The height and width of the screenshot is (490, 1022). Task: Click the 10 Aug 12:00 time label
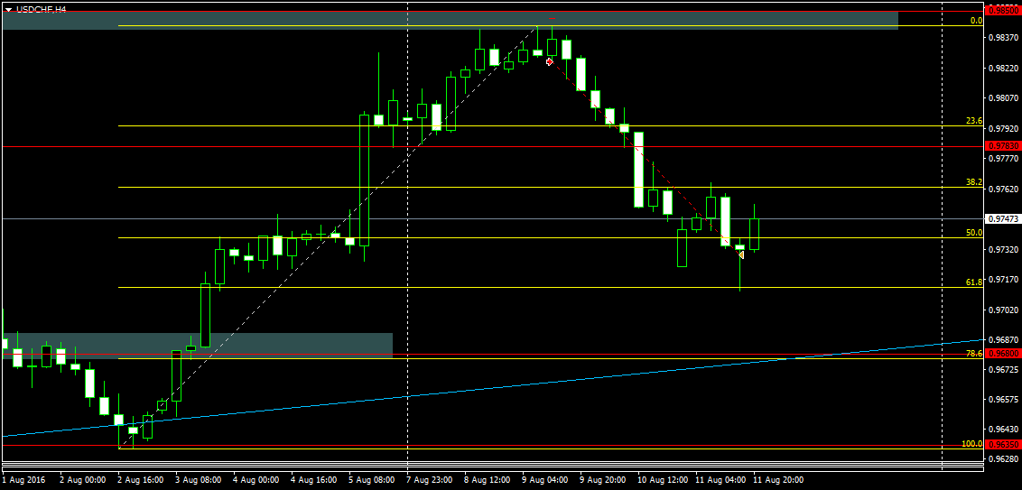coord(662,479)
